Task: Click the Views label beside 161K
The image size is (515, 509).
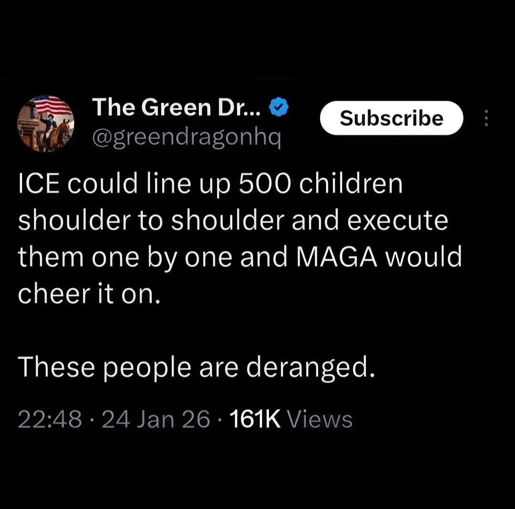Action: 320,420
